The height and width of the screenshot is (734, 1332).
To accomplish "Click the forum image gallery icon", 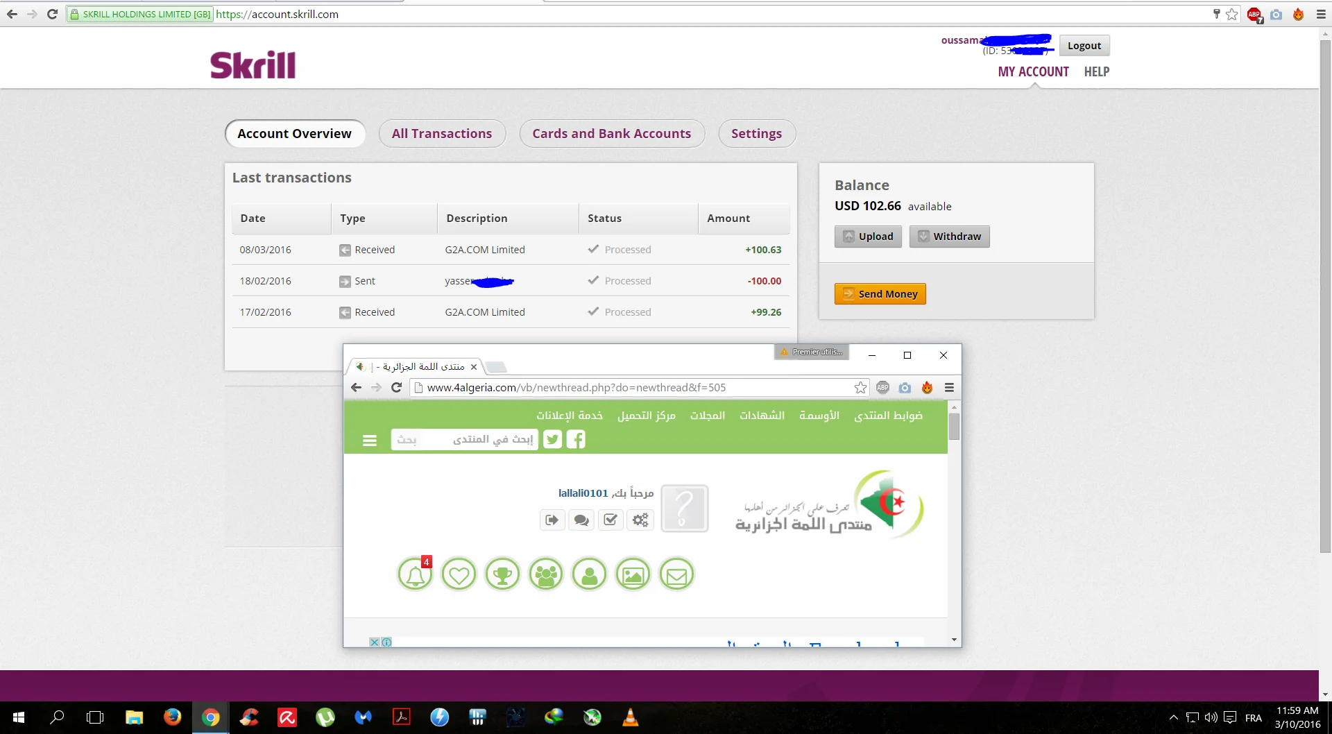I will [x=633, y=575].
